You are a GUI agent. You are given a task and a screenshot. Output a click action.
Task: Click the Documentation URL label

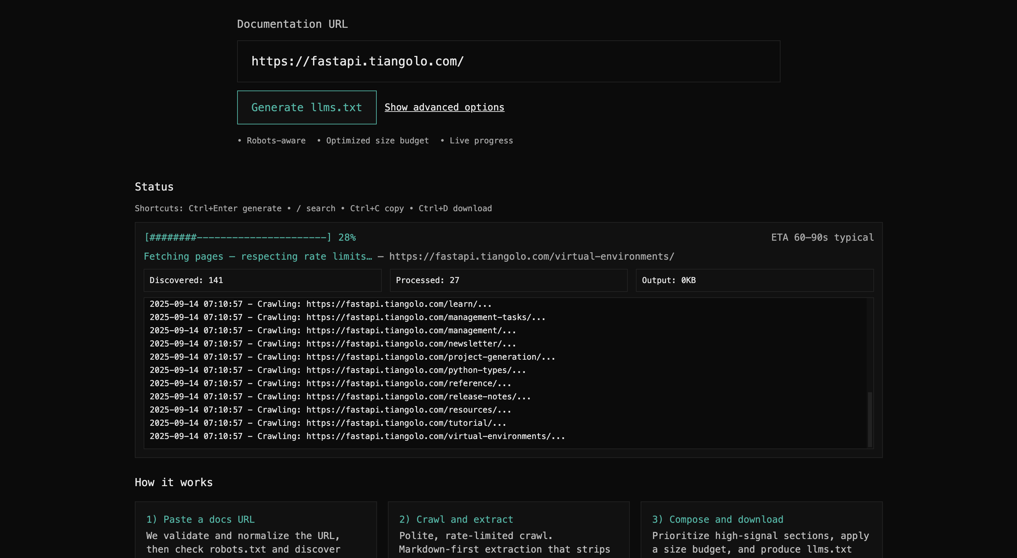click(293, 24)
